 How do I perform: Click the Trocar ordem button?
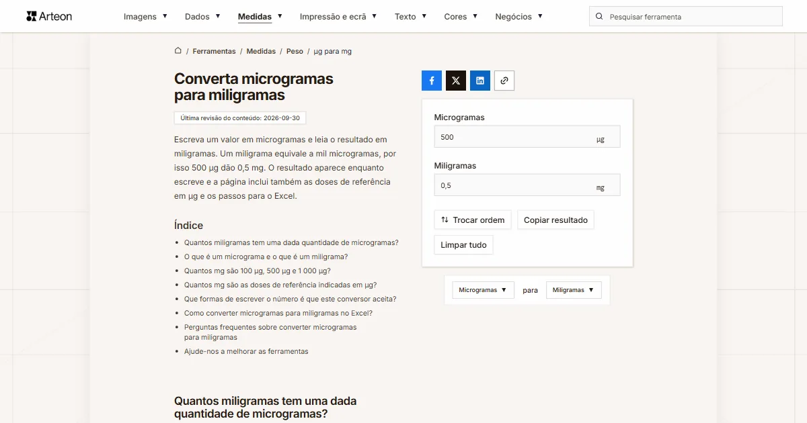click(473, 220)
